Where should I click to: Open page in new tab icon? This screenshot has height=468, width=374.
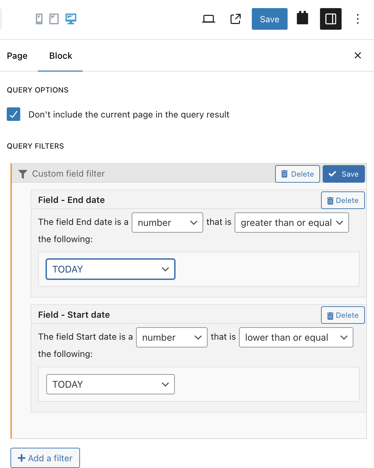click(x=236, y=19)
